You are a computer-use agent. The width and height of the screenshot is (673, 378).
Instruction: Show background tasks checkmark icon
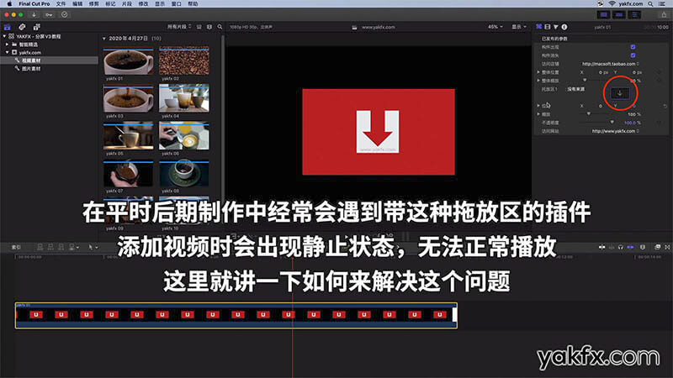[x=65, y=14]
